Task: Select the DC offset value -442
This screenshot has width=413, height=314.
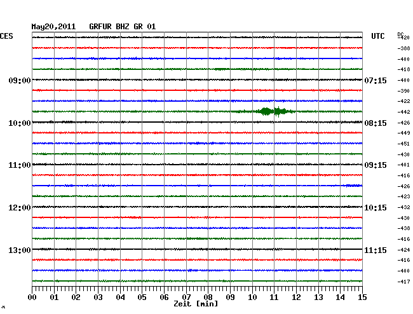Action: click(x=403, y=112)
